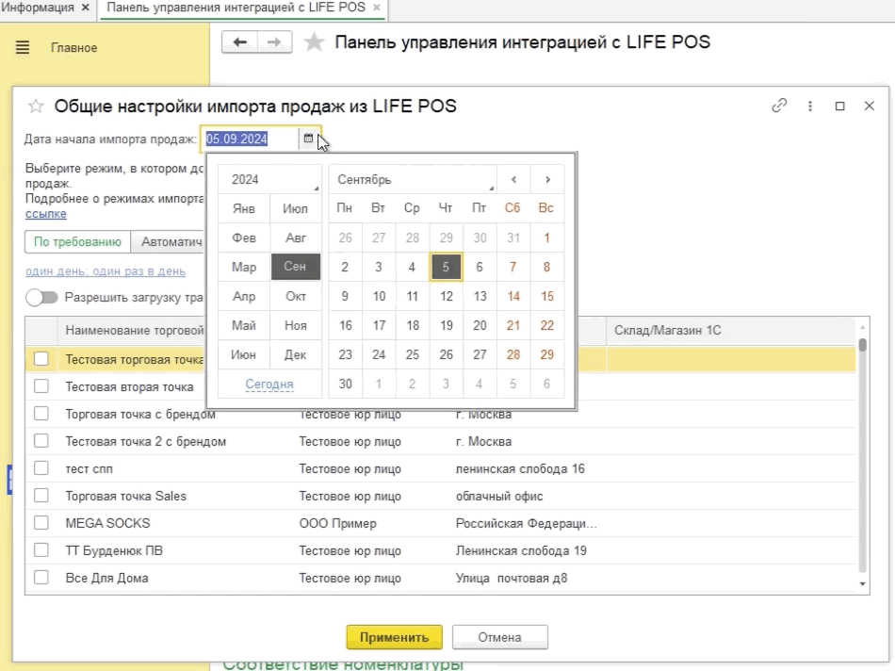Click the Сегодня link in calendar

(269, 385)
